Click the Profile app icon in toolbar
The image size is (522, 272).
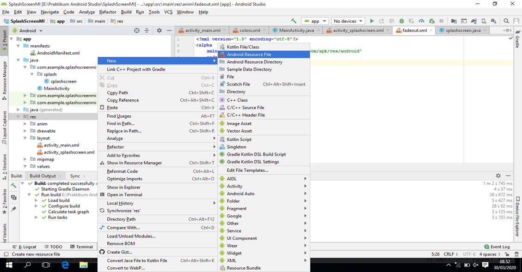pos(422,21)
